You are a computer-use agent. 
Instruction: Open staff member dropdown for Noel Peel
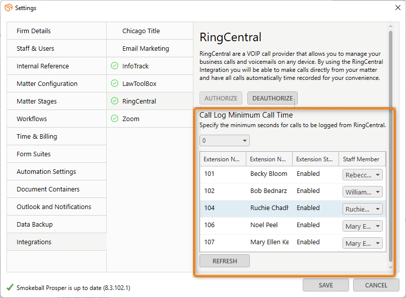(x=363, y=226)
